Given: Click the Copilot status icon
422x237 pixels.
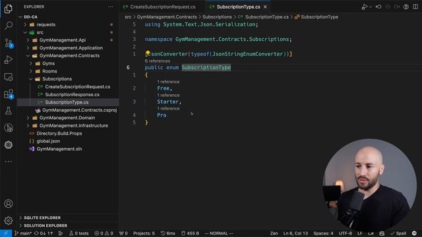Looking at the screenshot, I should [382, 233].
